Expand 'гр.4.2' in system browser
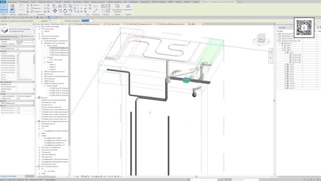321x181 pixels. click(x=285, y=64)
